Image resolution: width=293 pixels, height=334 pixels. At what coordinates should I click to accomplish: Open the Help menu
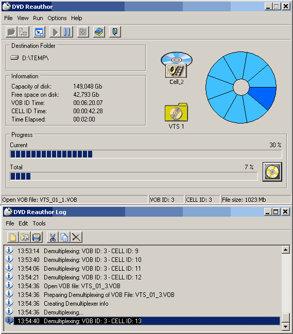pyautogui.click(x=77, y=18)
